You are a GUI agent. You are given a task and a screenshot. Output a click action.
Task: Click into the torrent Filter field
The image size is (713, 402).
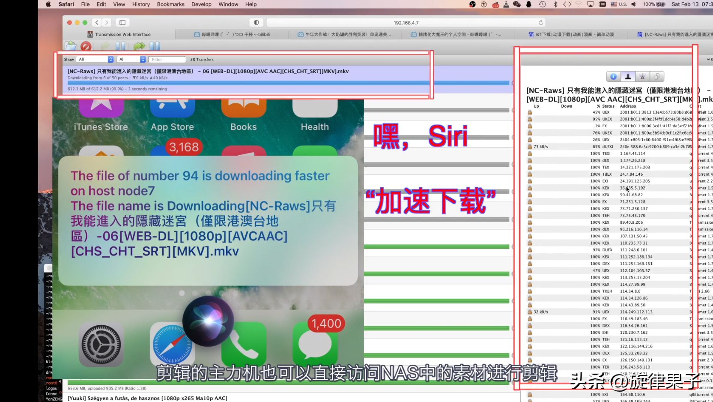click(x=167, y=60)
